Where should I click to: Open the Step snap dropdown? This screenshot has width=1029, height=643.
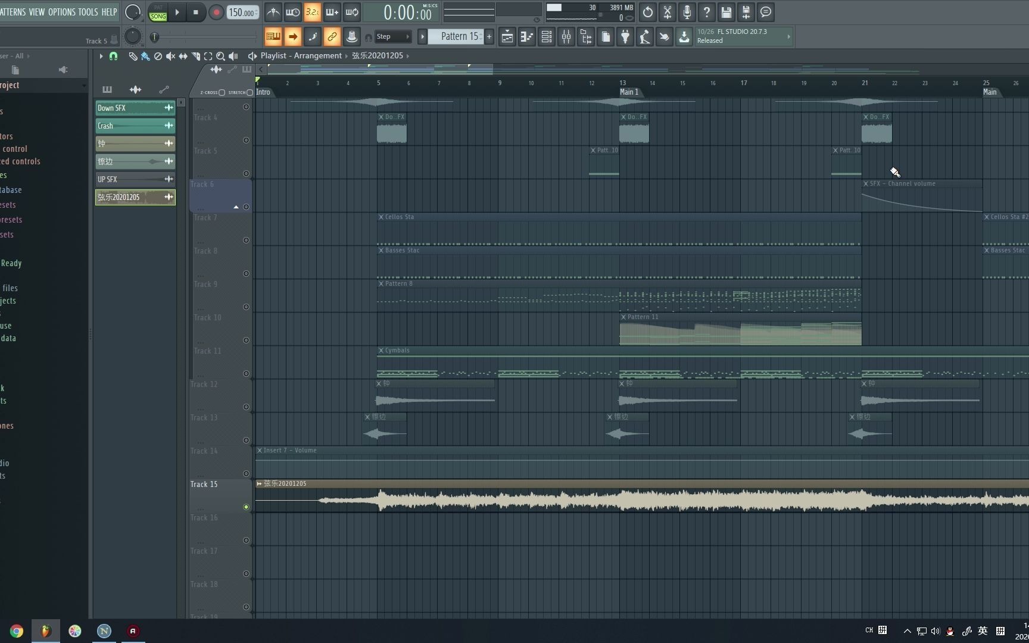coord(393,36)
